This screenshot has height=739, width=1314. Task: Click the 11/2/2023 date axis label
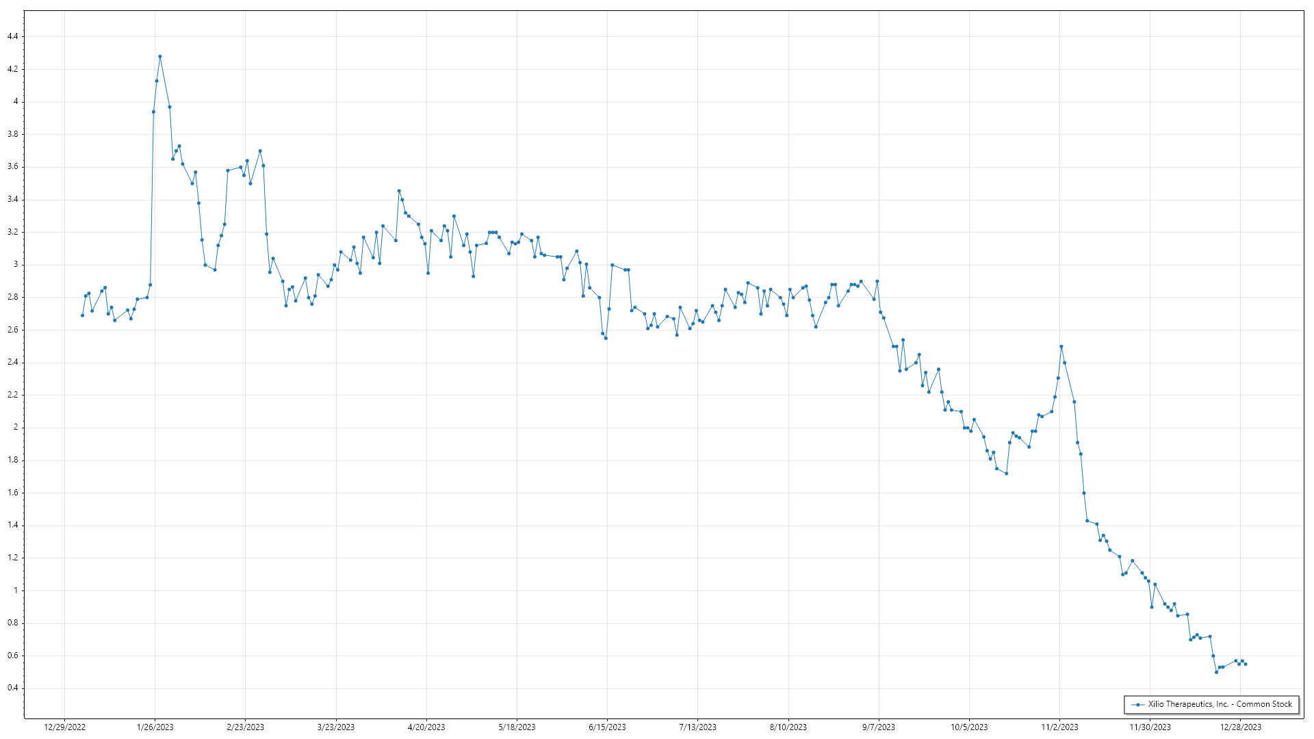coord(1059,727)
